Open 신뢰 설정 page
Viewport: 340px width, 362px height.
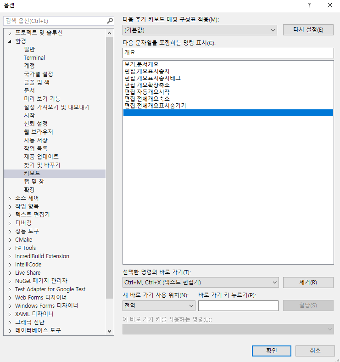click(35, 124)
